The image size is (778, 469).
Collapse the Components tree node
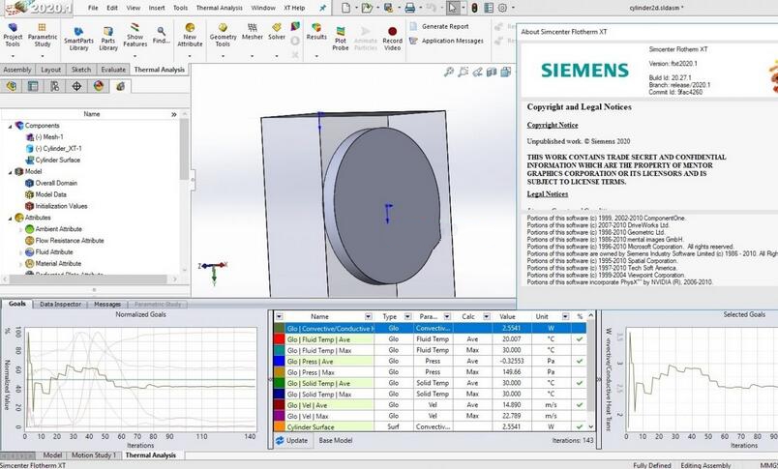pyautogui.click(x=10, y=126)
